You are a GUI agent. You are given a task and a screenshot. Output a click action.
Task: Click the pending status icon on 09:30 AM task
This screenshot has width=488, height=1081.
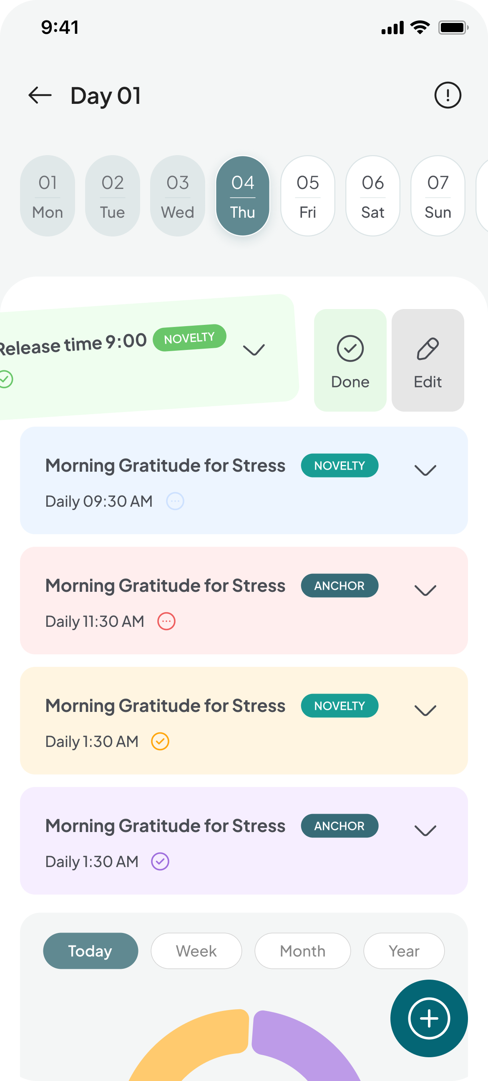[x=176, y=500]
